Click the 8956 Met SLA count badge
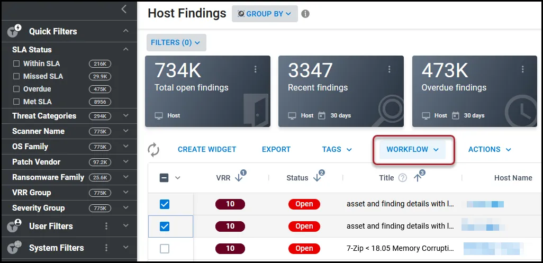 point(100,102)
